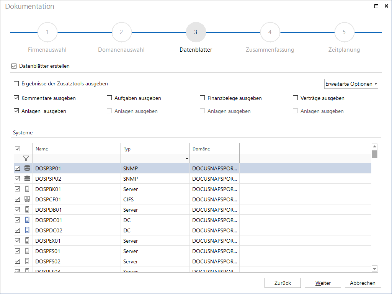Click the table scrollbar up arrow

(x=374, y=147)
